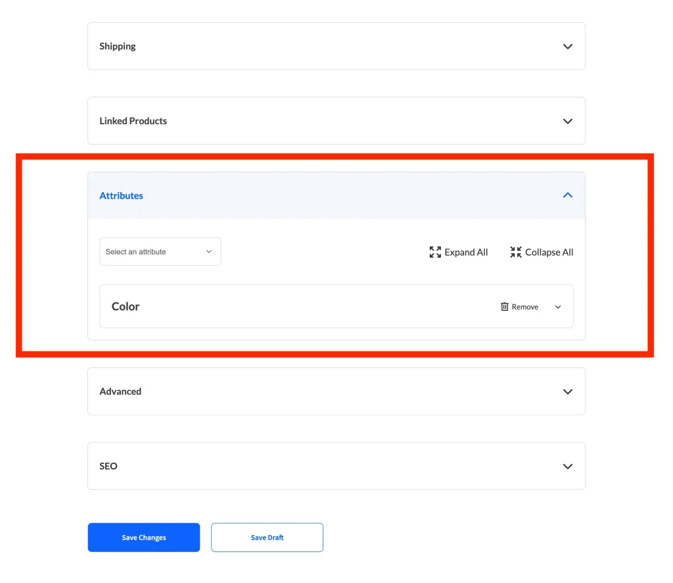Image resolution: width=673 pixels, height=583 pixels.
Task: Open the Select an attribute dropdown
Action: tap(160, 252)
